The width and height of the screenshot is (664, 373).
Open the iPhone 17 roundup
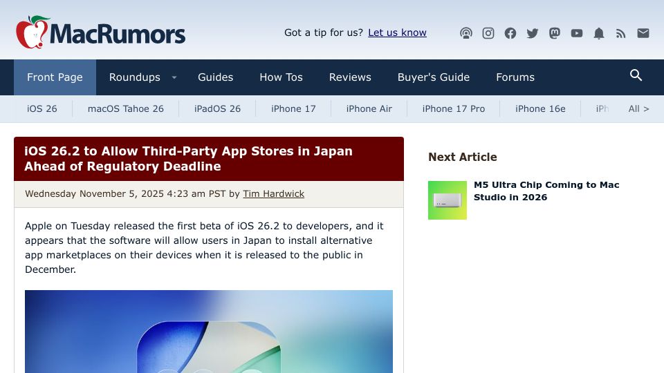coord(293,108)
